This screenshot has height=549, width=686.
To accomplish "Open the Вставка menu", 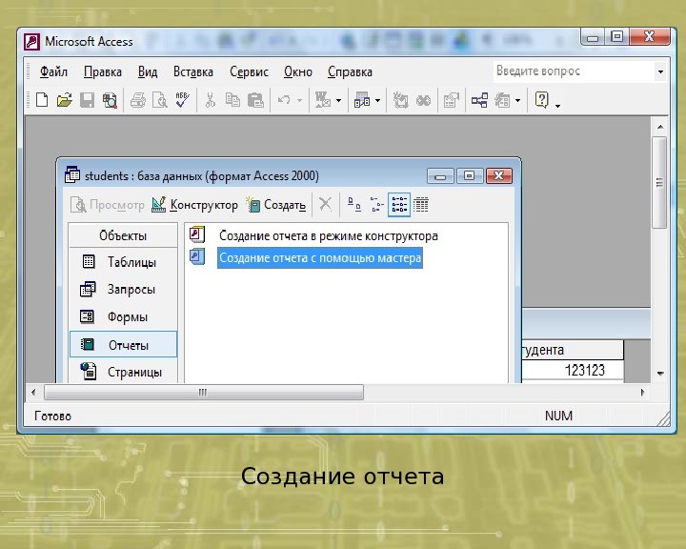I will pyautogui.click(x=193, y=71).
